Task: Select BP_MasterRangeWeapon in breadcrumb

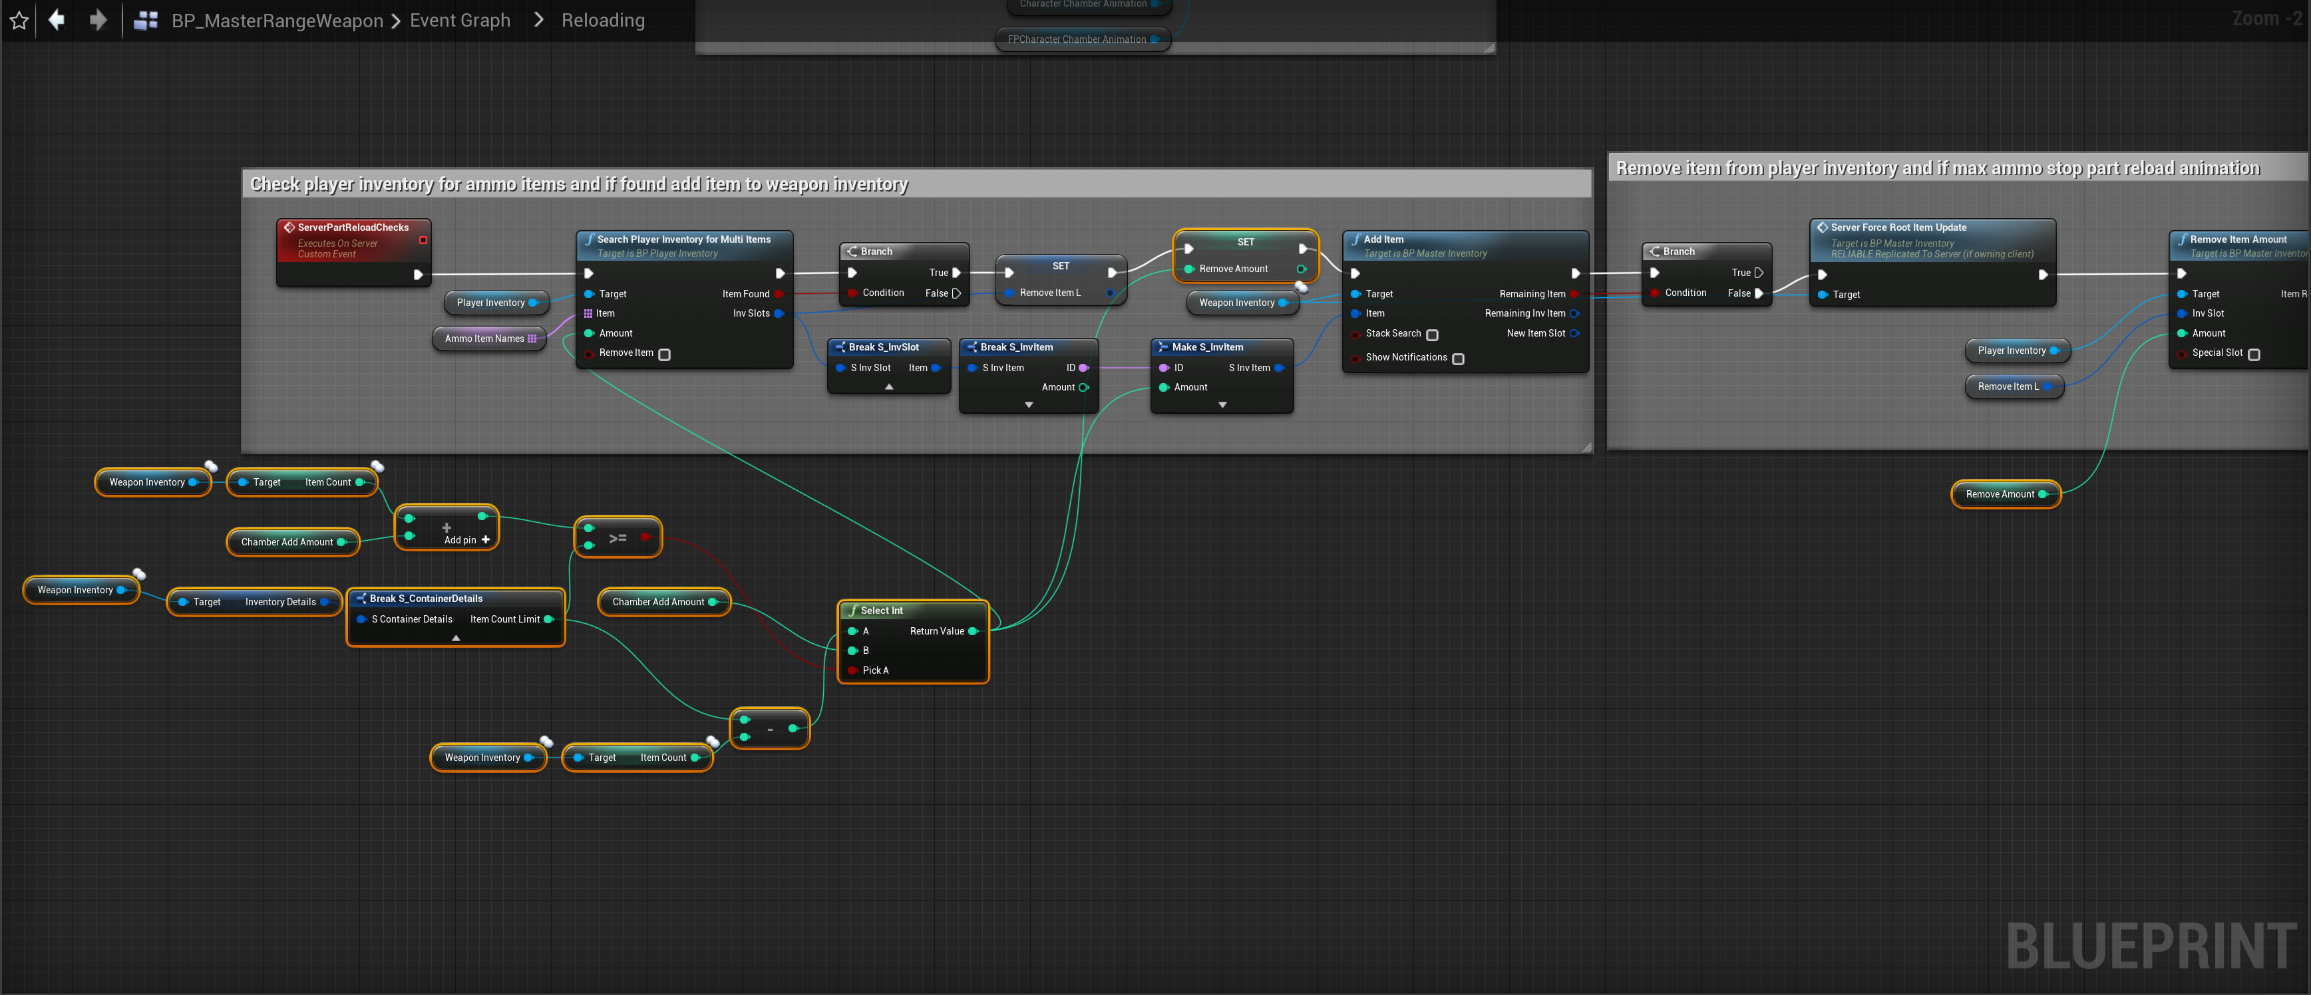Action: coord(276,21)
